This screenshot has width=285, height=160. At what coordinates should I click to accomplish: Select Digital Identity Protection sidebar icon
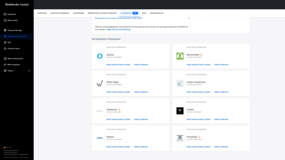click(5, 37)
